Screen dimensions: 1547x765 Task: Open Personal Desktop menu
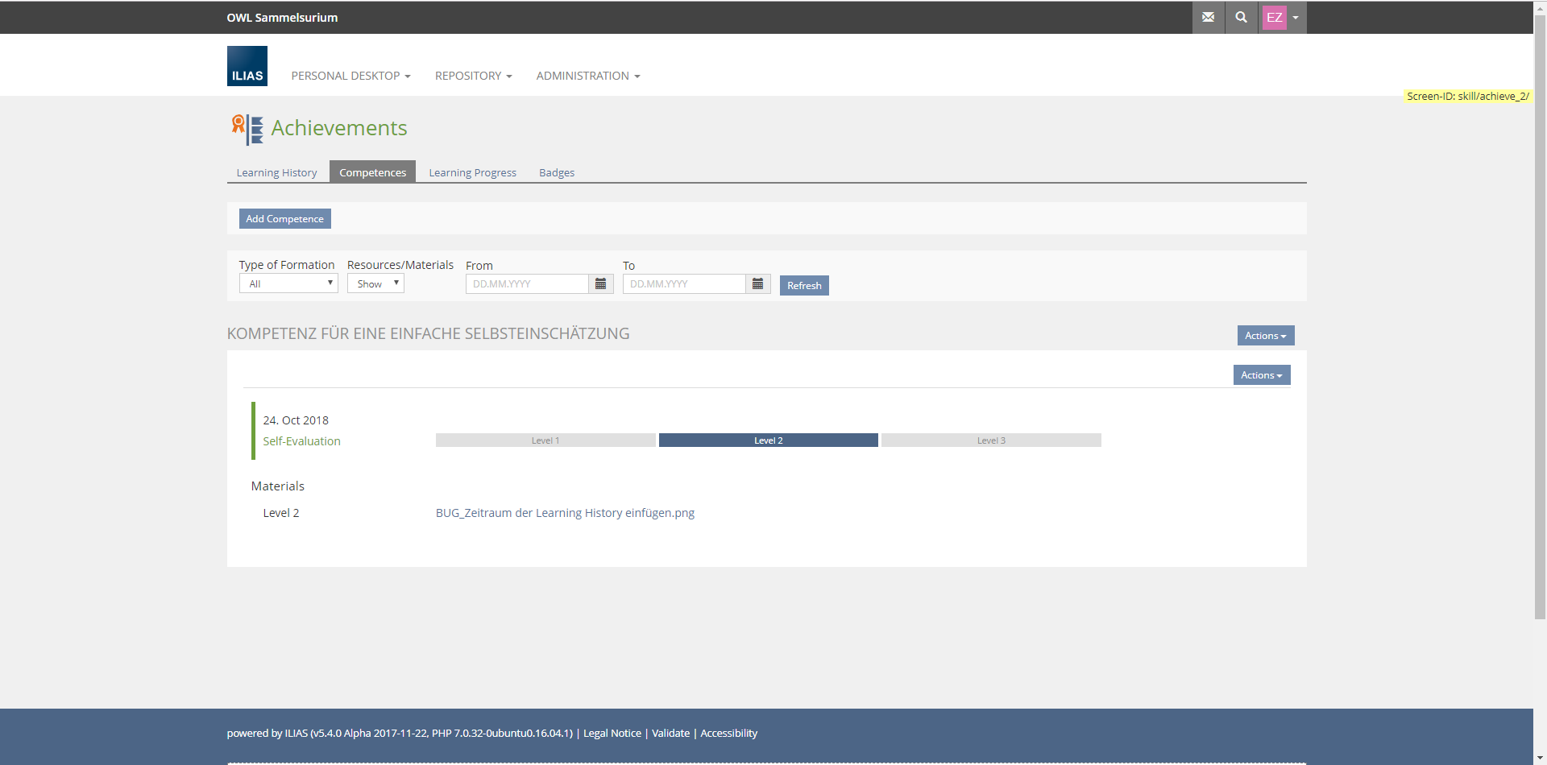(350, 76)
